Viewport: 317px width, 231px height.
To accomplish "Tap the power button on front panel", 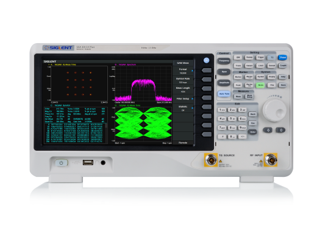I will point(61,163).
